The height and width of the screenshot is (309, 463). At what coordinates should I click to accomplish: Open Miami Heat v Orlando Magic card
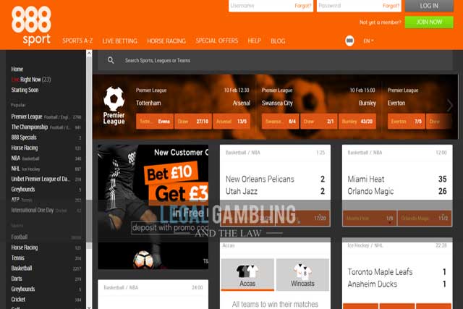click(397, 185)
